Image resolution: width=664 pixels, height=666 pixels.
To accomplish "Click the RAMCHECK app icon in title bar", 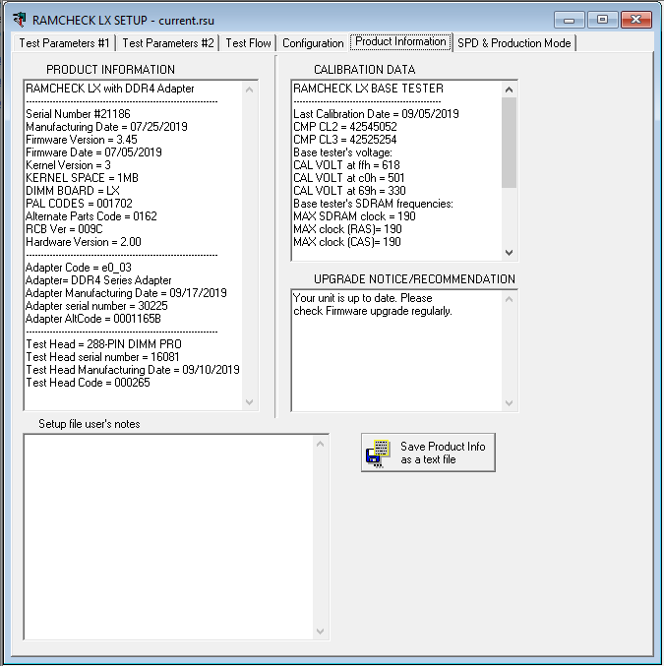I will [20, 20].
